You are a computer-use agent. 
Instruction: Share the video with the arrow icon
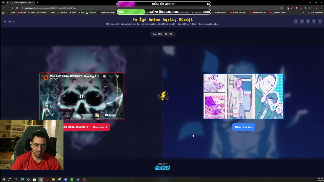point(47,115)
